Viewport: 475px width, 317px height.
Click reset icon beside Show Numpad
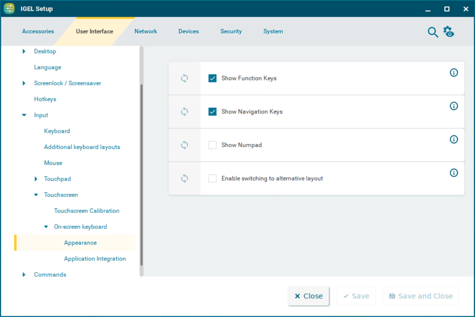pyautogui.click(x=184, y=145)
